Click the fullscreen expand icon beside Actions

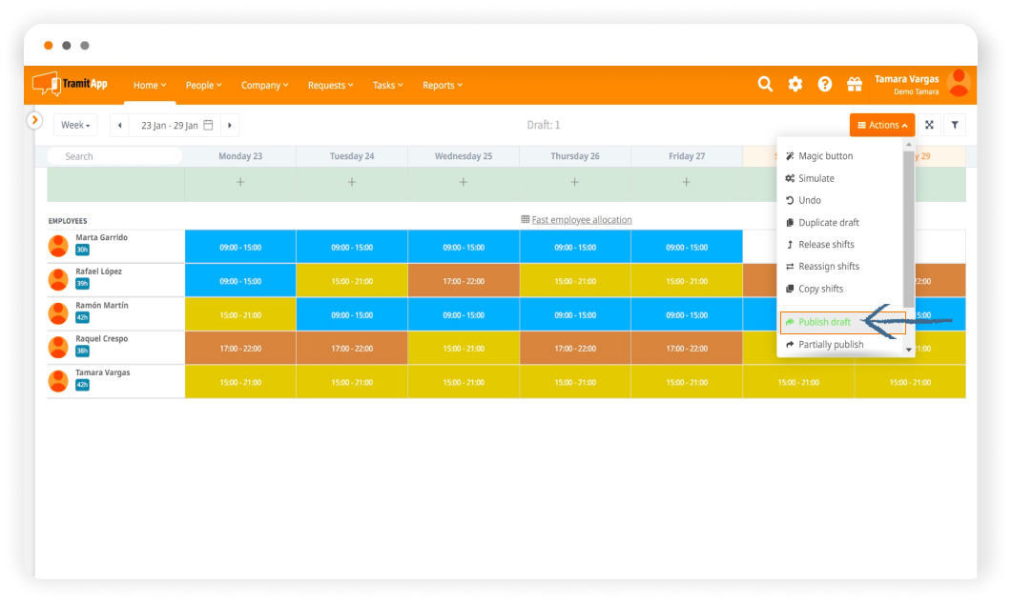929,125
